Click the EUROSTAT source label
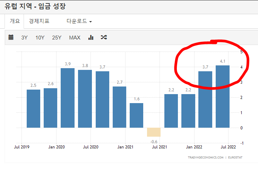The image size is (258, 173). (235, 157)
